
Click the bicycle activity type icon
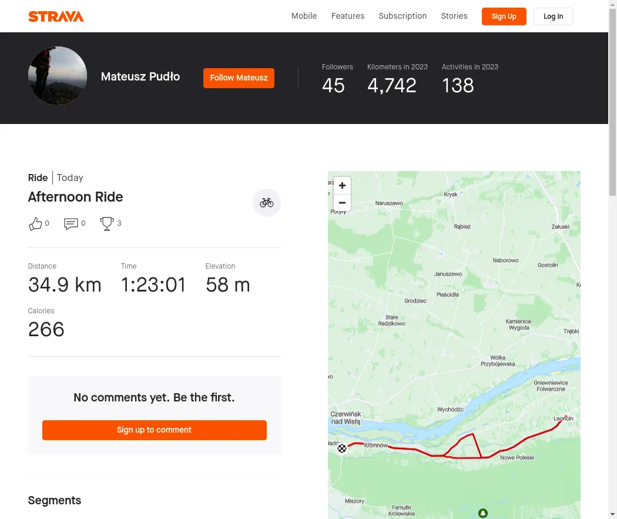[267, 203]
